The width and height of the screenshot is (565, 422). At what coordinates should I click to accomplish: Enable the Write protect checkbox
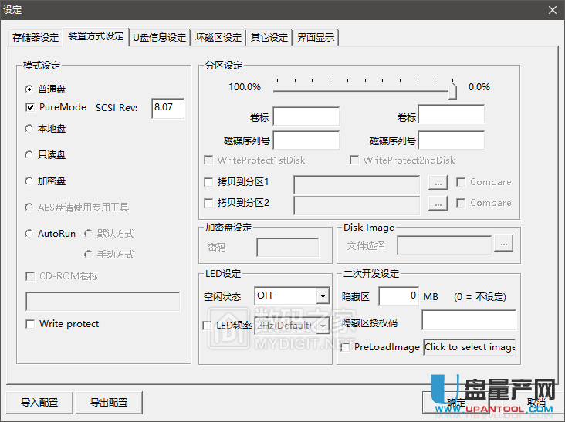tap(31, 324)
